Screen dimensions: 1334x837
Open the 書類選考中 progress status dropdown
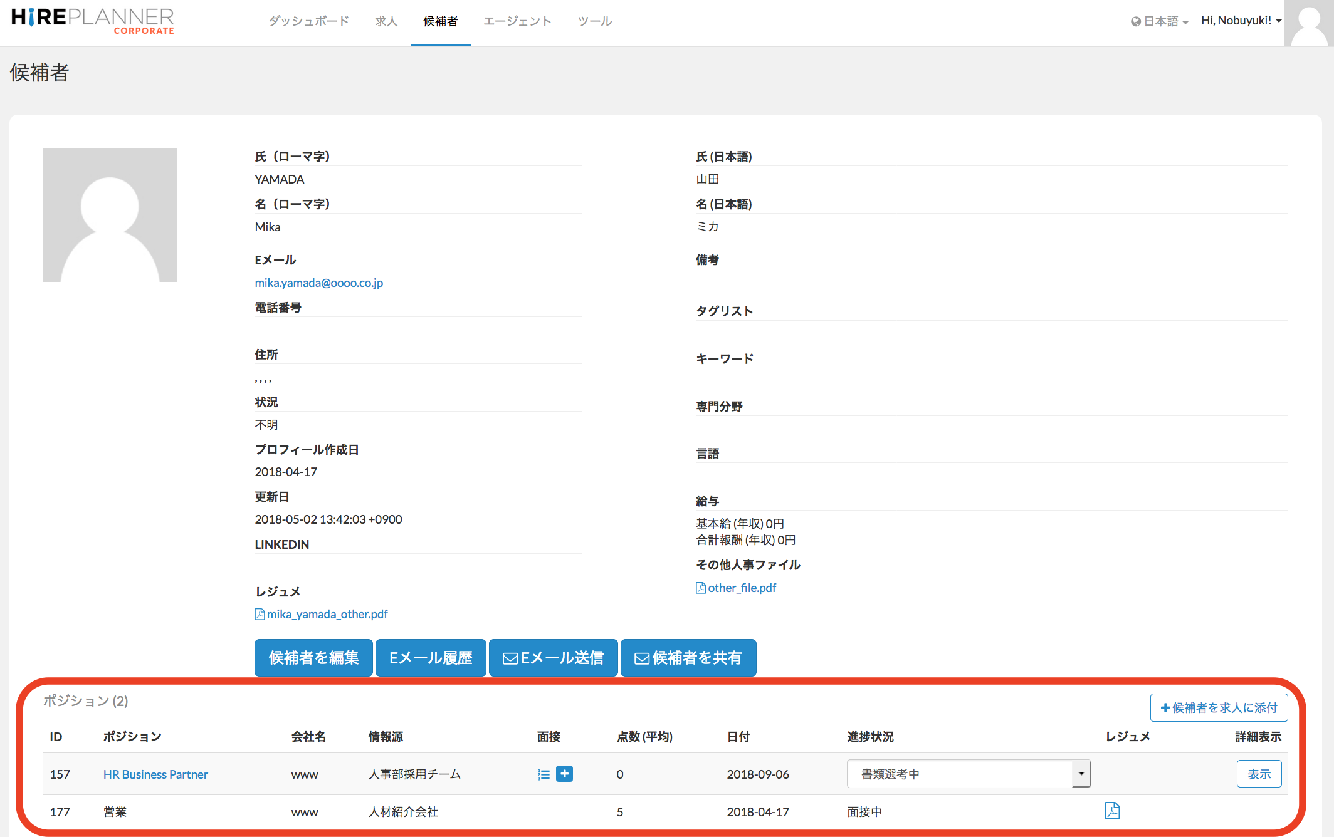coord(968,774)
